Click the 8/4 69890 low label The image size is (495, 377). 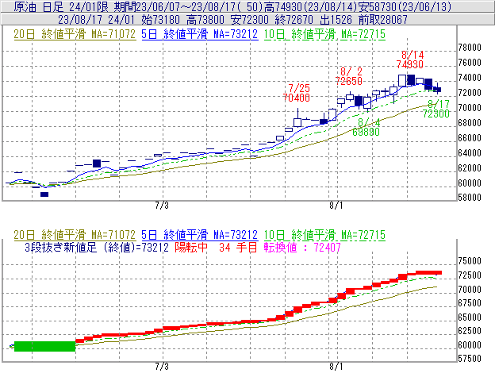pos(366,127)
